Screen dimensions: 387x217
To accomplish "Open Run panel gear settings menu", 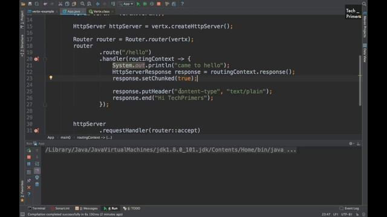I will pos(351,143).
